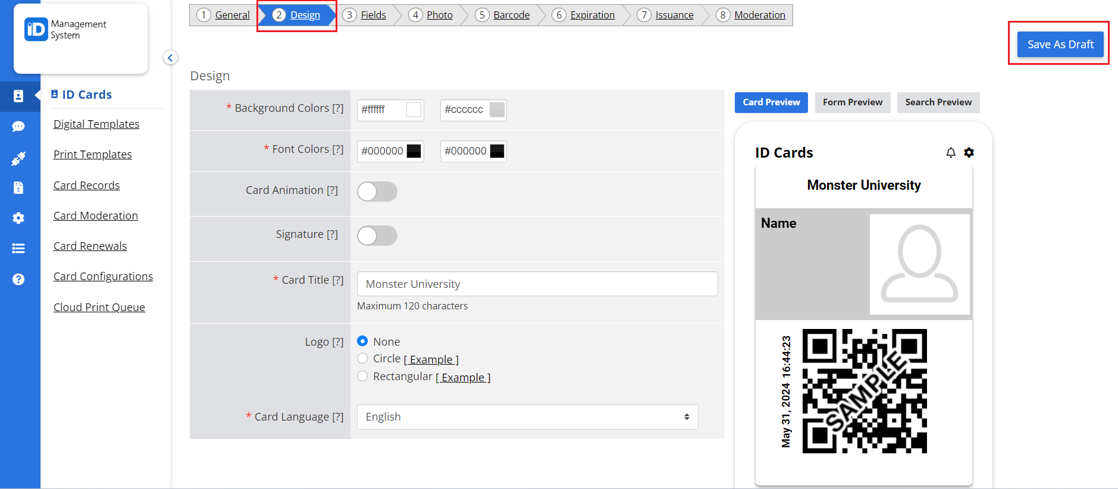Screen dimensions: 1118x489
Task: Open the Circle logo Example link
Action: pos(431,359)
